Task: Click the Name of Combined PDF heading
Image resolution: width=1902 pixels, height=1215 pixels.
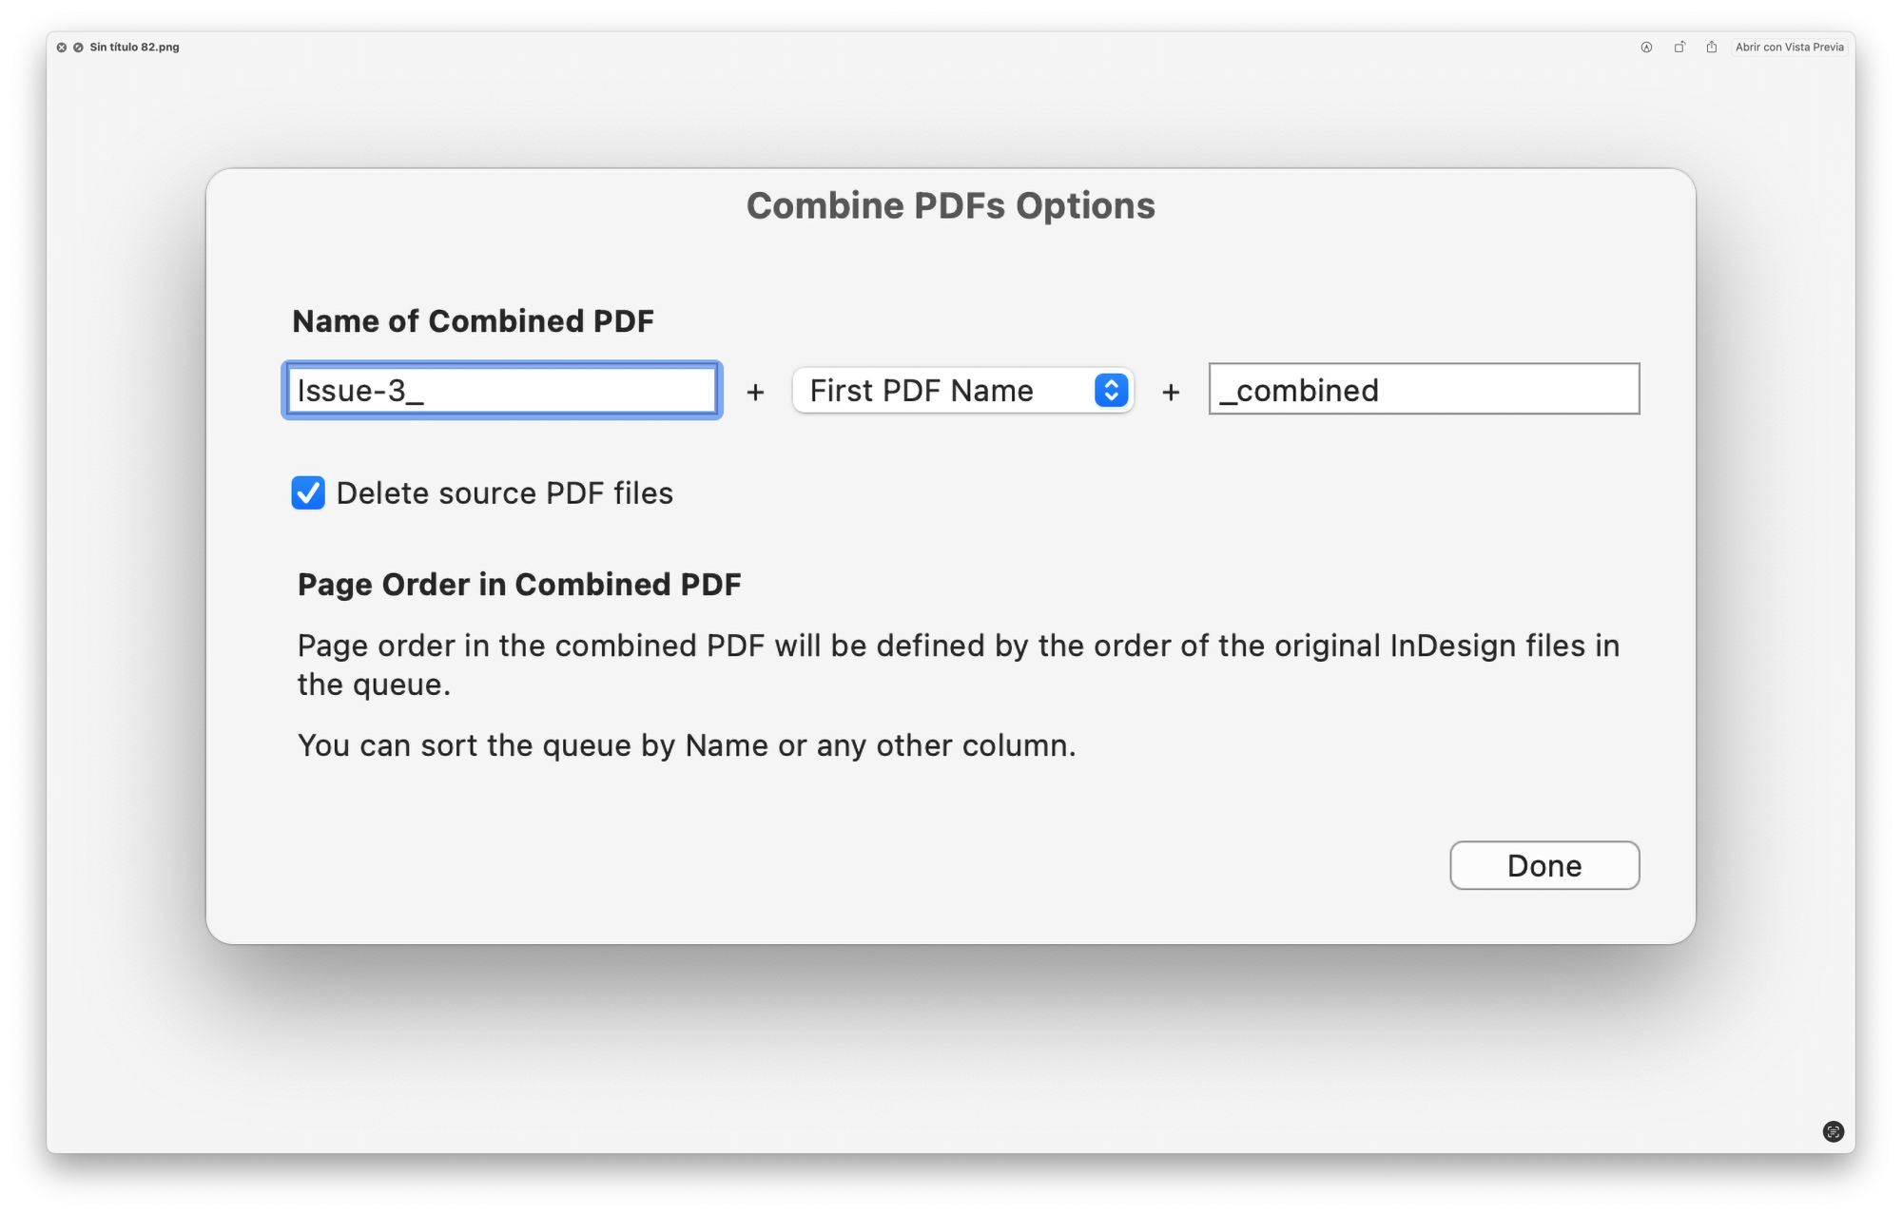Action: coord(473,321)
